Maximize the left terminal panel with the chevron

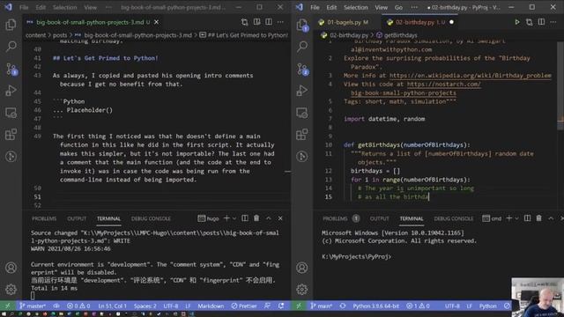268,218
